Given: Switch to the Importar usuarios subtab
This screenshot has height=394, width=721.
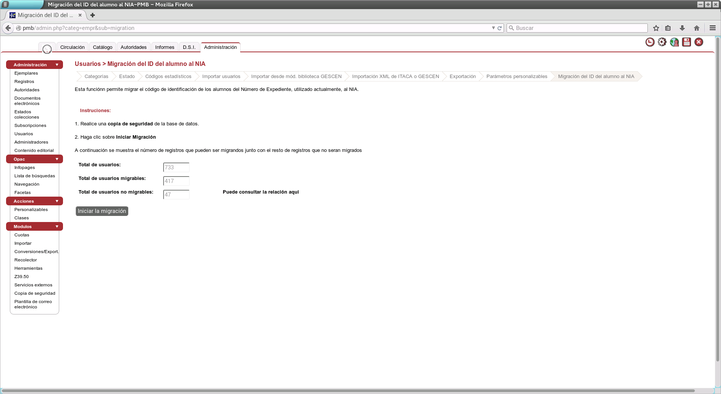Looking at the screenshot, I should (x=221, y=77).
